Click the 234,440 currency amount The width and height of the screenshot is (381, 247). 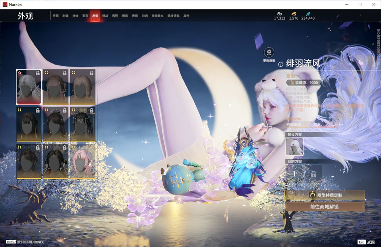click(x=308, y=18)
